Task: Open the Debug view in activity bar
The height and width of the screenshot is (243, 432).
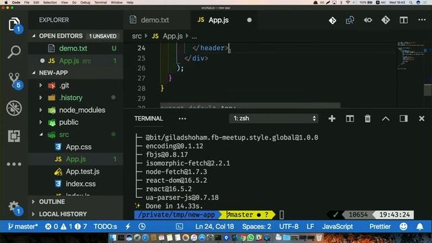Action: point(14,108)
